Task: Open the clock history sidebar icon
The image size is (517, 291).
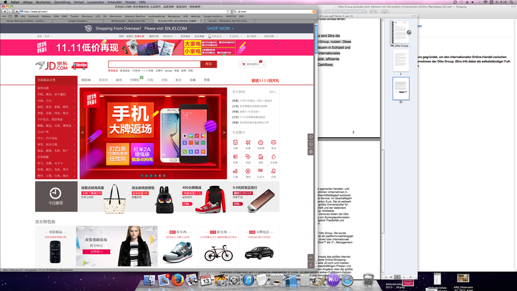Action: pyautogui.click(x=311, y=144)
